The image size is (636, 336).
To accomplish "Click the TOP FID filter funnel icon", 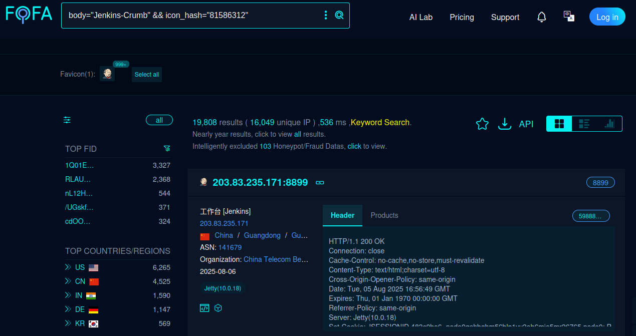I will tap(167, 149).
